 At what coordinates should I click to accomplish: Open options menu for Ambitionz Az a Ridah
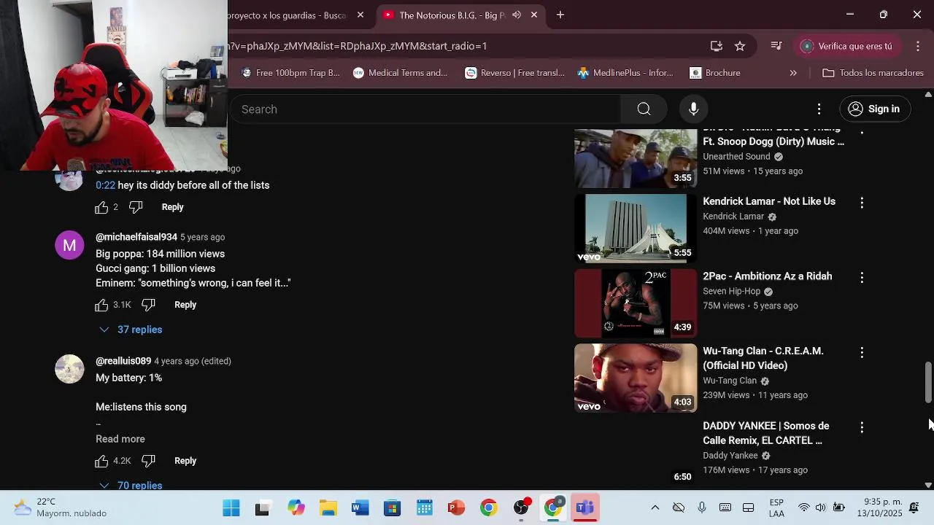862,278
